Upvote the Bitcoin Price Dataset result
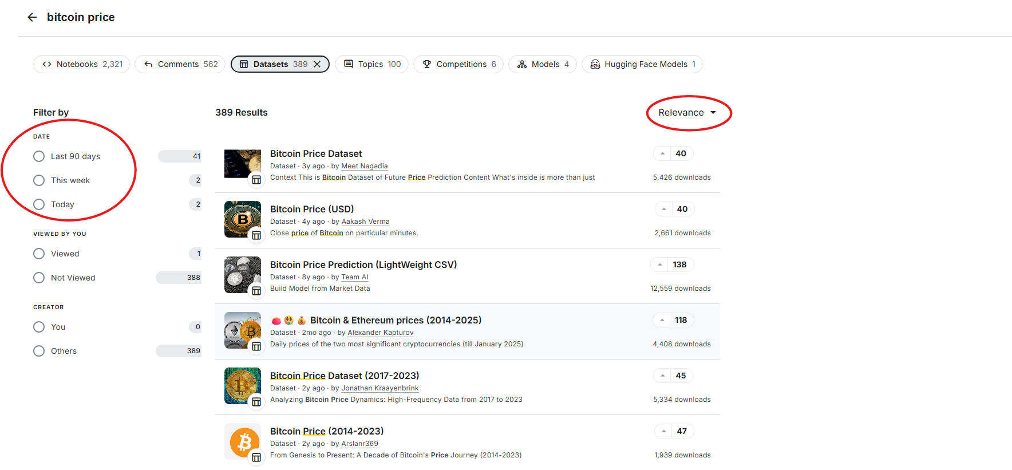The width and height of the screenshot is (1012, 470). [x=662, y=153]
